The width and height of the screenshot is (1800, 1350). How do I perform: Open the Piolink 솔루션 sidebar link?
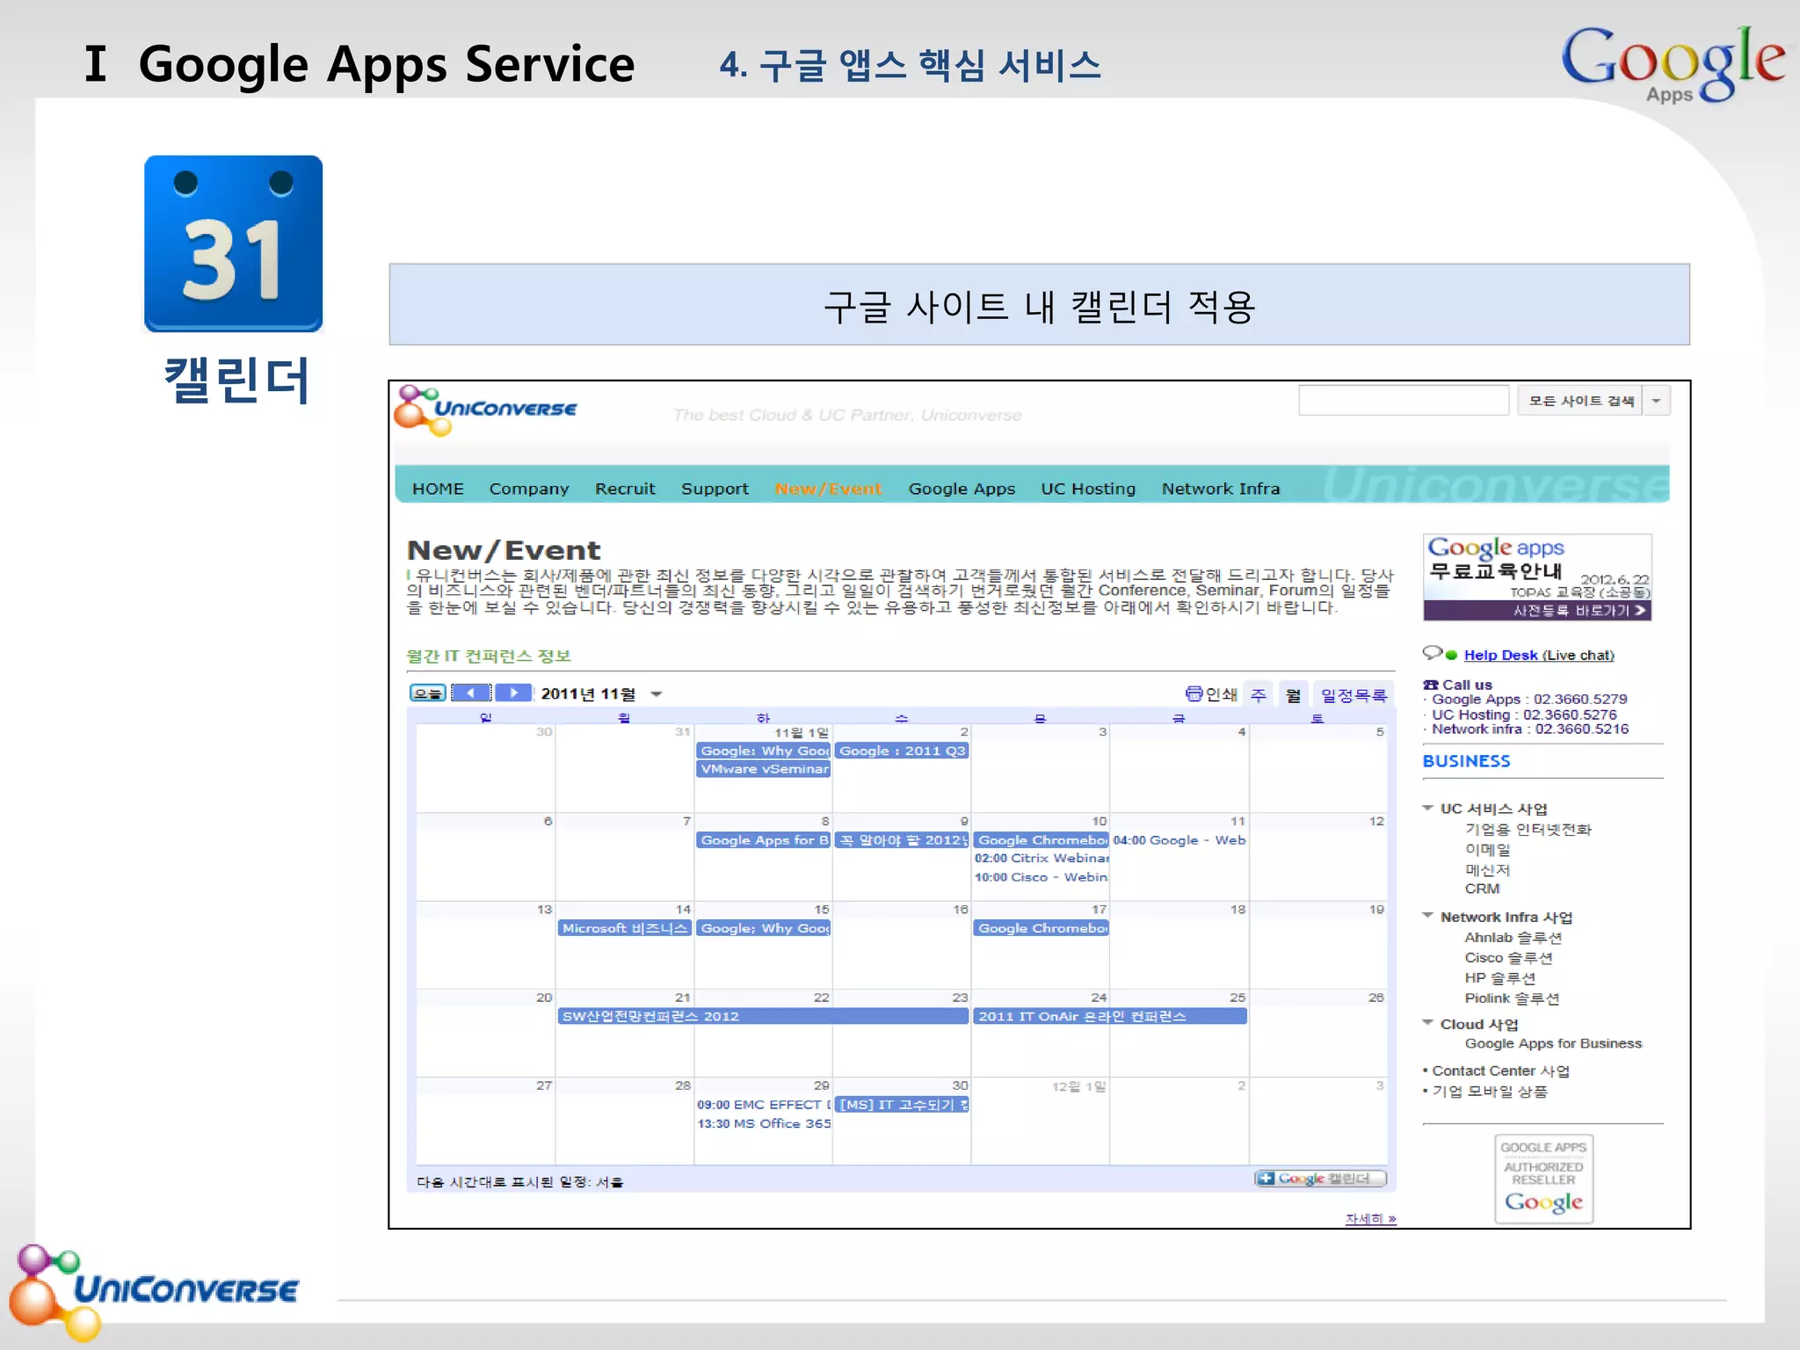point(1512,998)
